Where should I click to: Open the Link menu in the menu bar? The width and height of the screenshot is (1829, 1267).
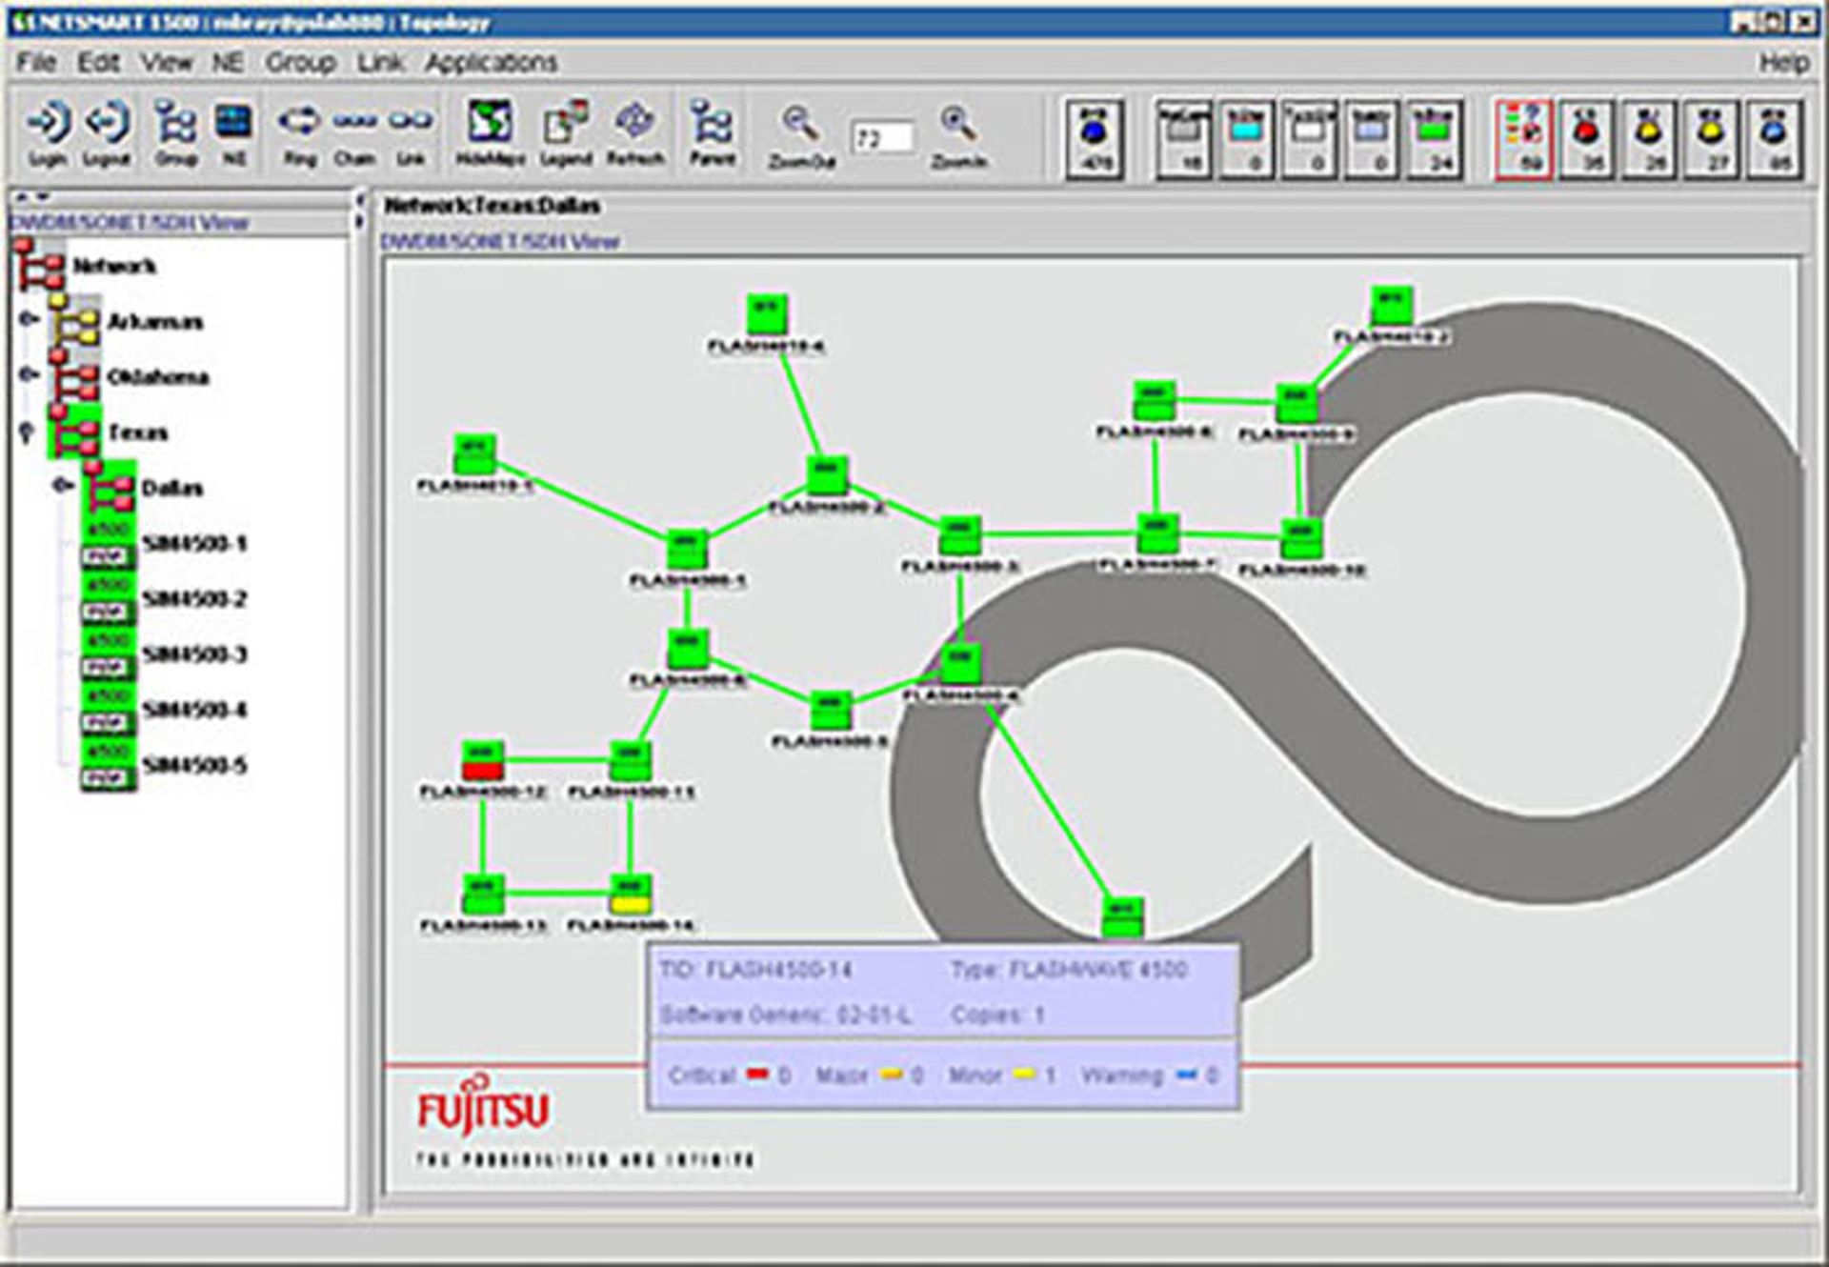[380, 63]
